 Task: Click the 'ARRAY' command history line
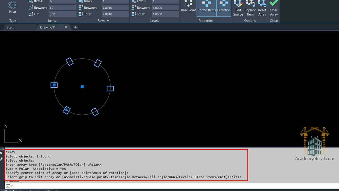pos(10,152)
